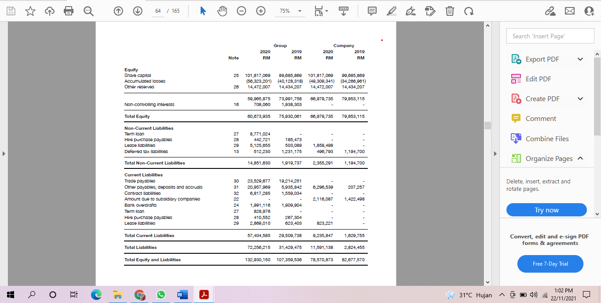601x303 pixels.
Task: Open File Explorer from taskbar
Action: [x=117, y=295]
